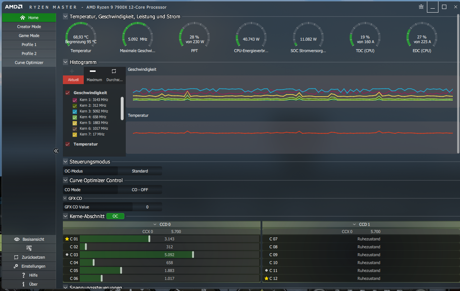Open the Über info icon

(23, 284)
